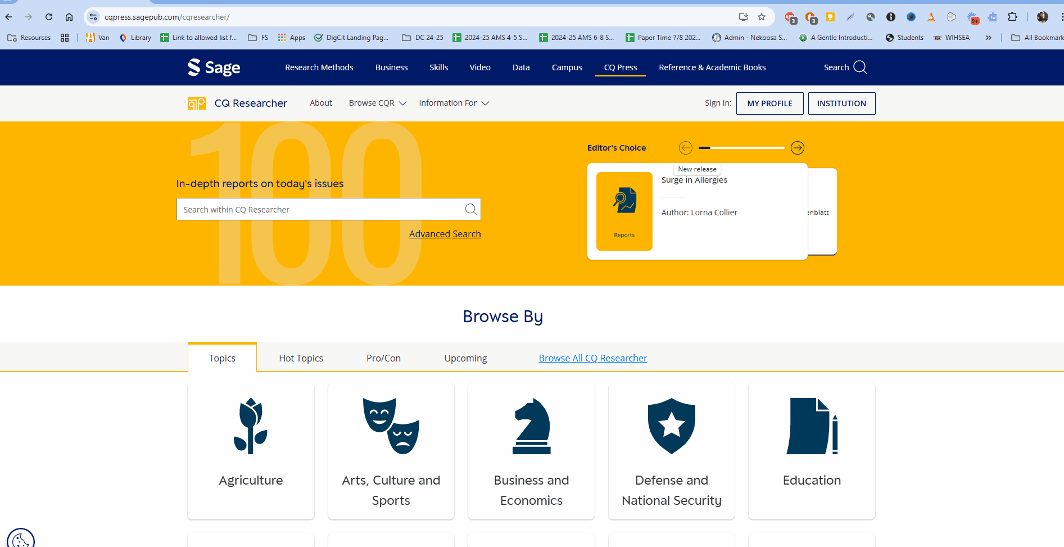Click the MY PROFILE sign-in button
Viewport: 1064px width, 547px height.
[770, 103]
